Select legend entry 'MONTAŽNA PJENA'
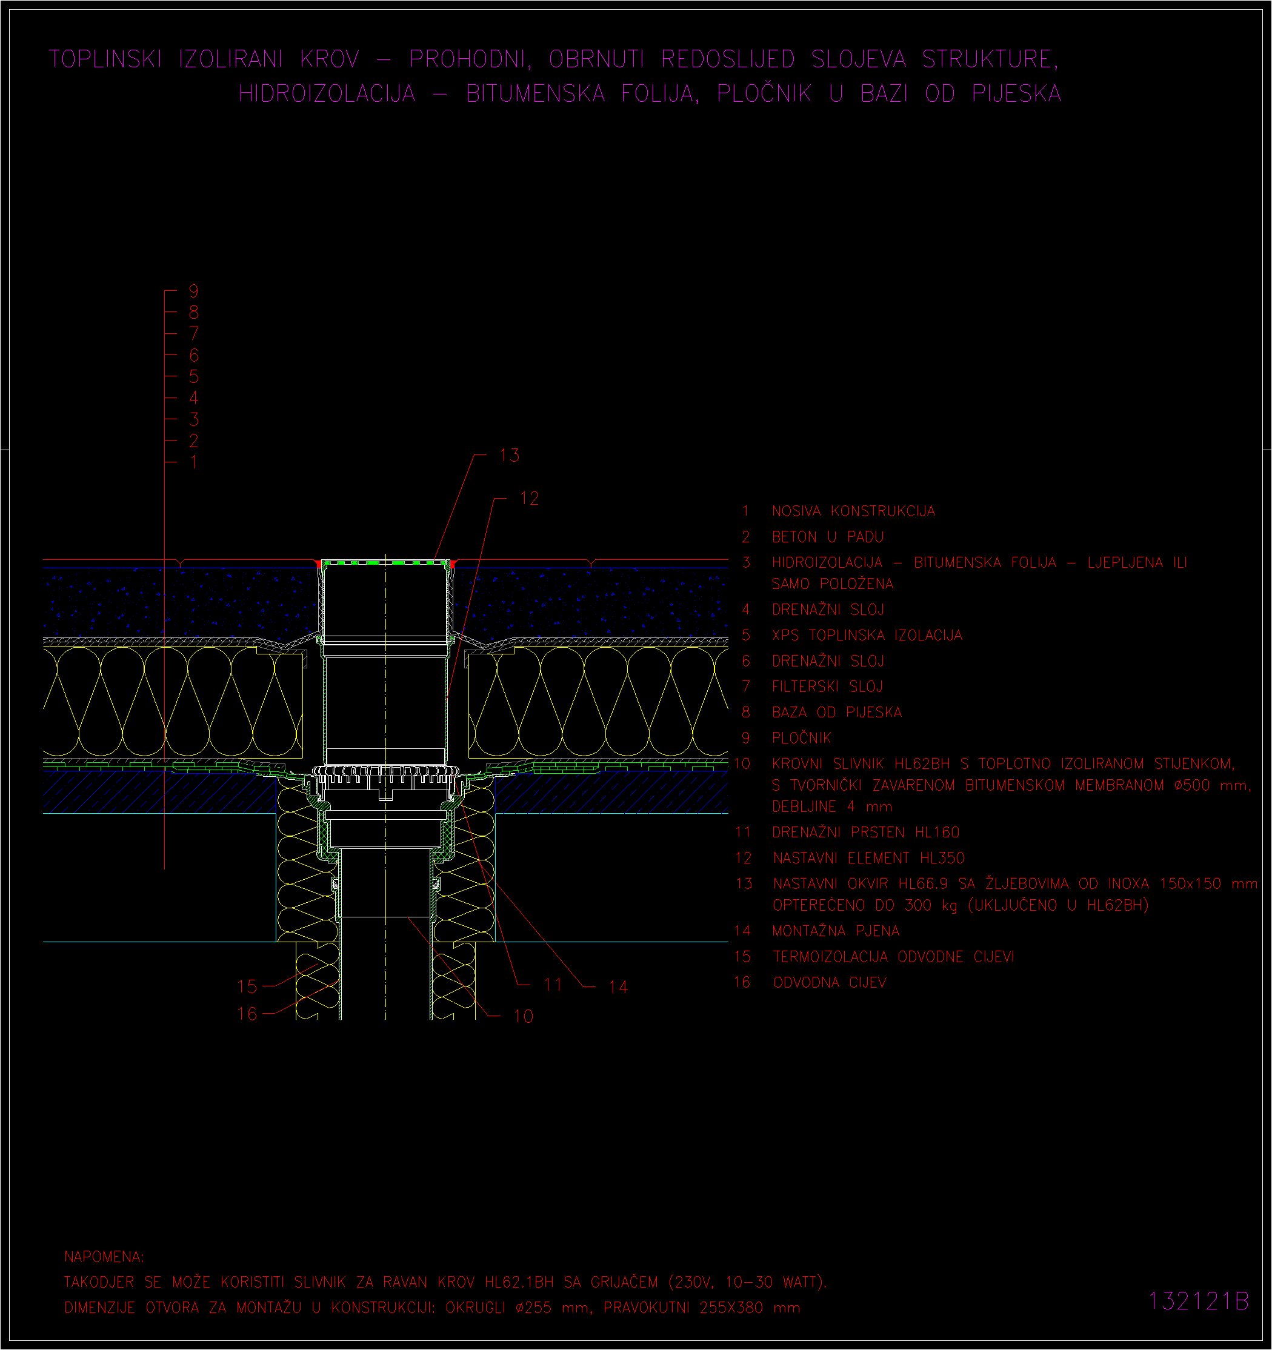 (835, 931)
